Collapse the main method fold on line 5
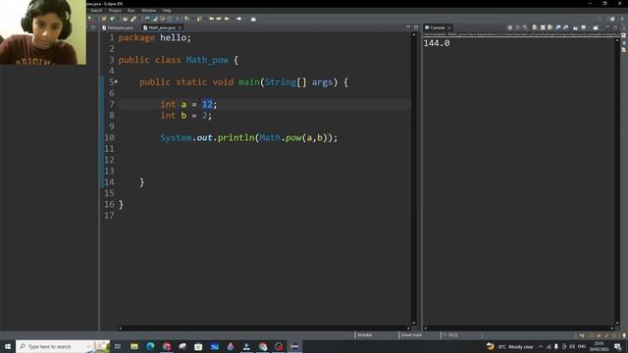Viewport: 628px width, 353px height. point(116,82)
